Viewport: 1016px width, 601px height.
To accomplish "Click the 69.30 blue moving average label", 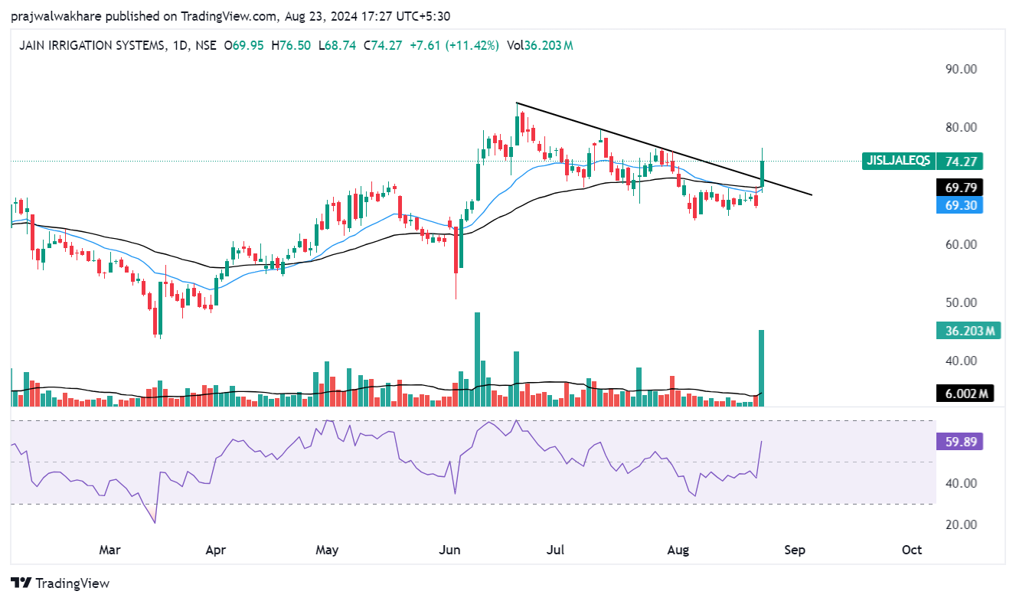I will [959, 205].
